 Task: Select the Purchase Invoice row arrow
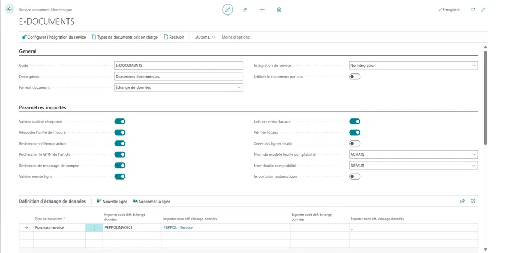pos(26,227)
